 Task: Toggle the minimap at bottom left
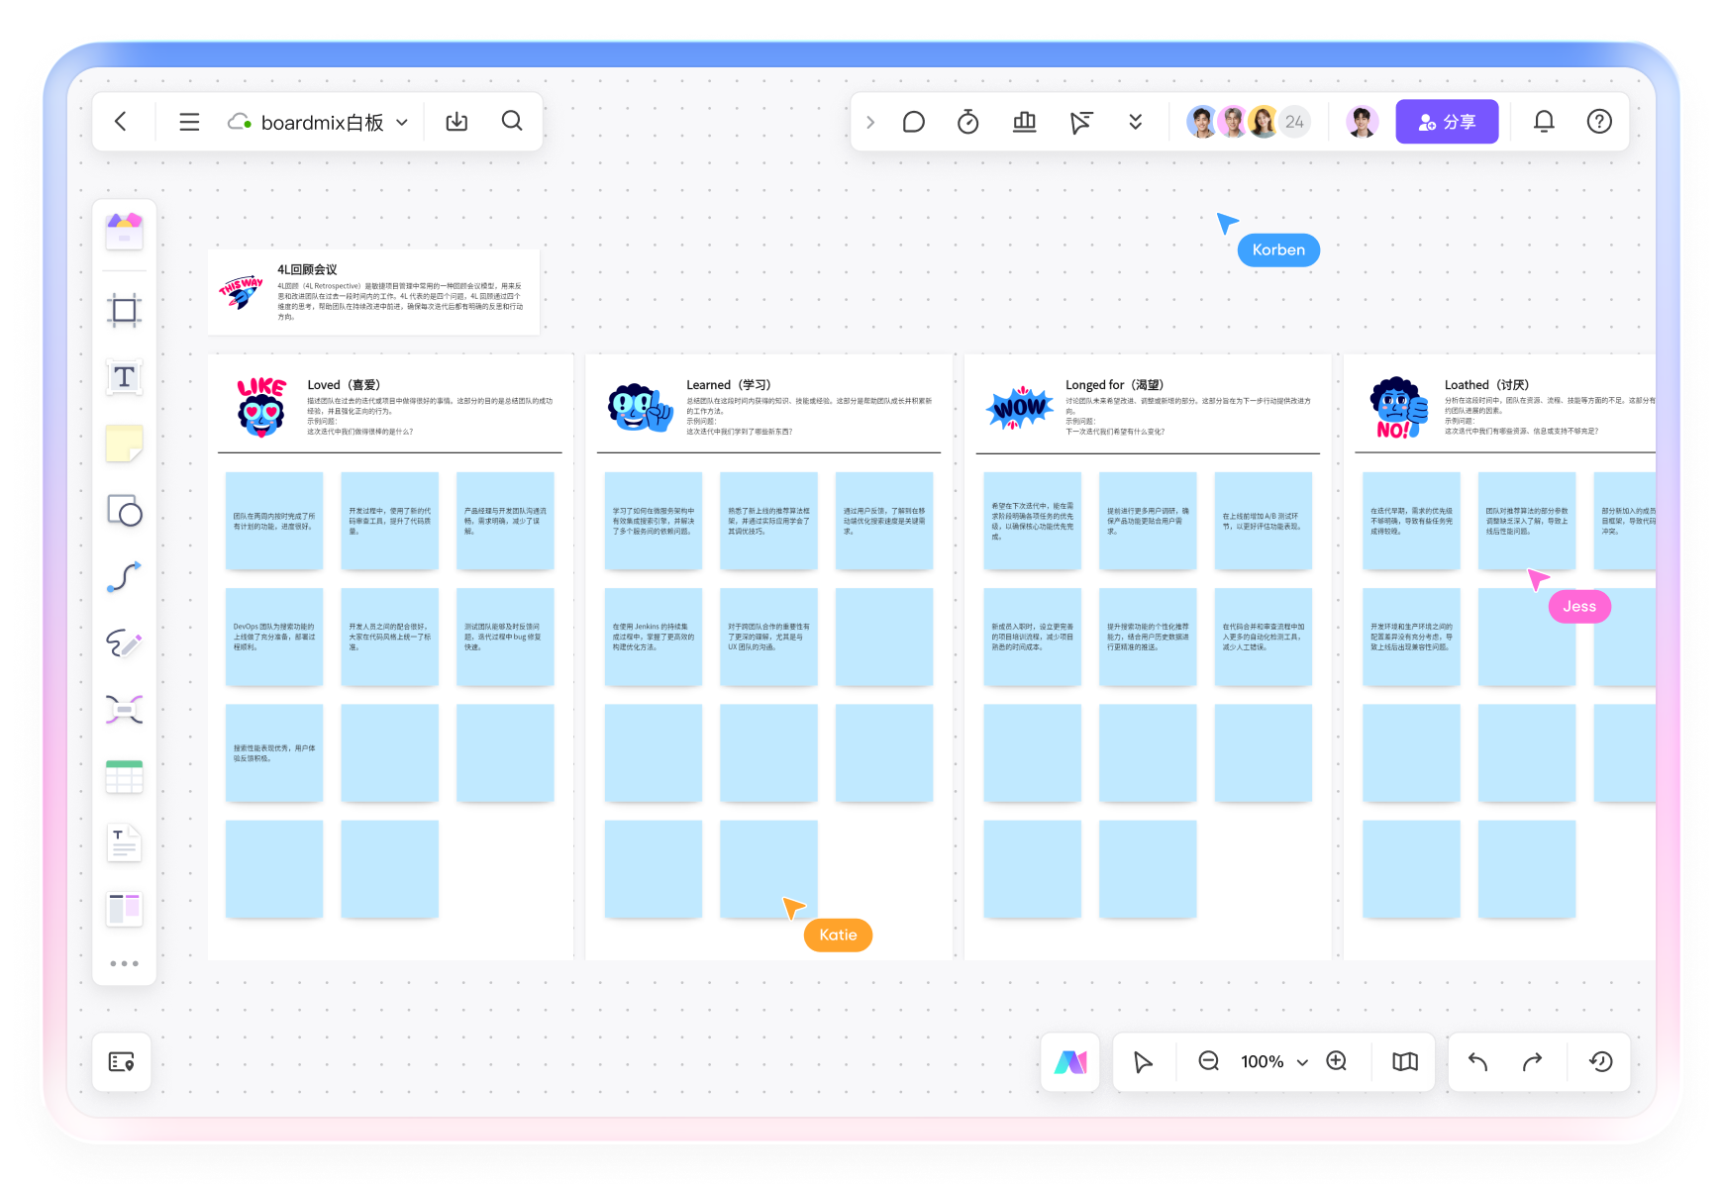pyautogui.click(x=121, y=1062)
